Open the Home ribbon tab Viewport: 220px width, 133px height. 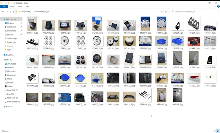point(12,6)
